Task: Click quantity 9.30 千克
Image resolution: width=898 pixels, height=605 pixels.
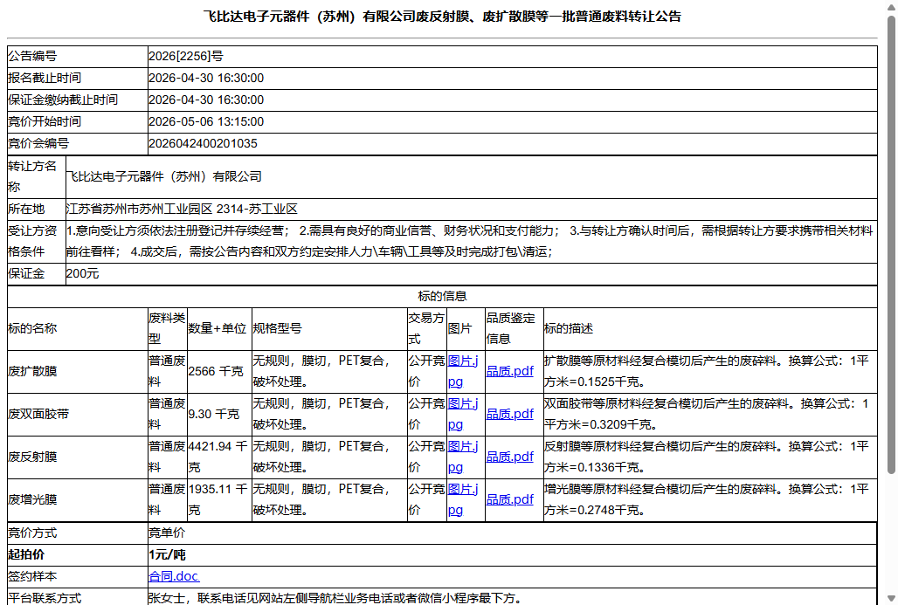Action: coord(214,414)
